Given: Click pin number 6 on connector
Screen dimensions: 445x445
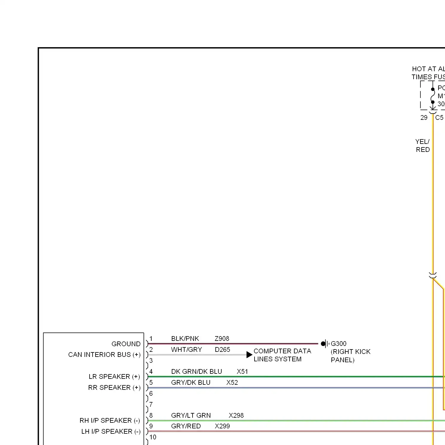Looking at the screenshot, I should pyautogui.click(x=151, y=393).
